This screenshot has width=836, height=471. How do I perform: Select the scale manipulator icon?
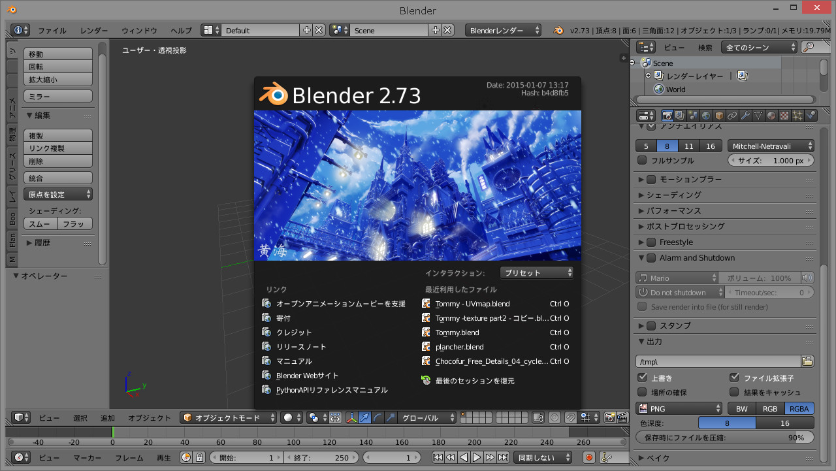[391, 417]
